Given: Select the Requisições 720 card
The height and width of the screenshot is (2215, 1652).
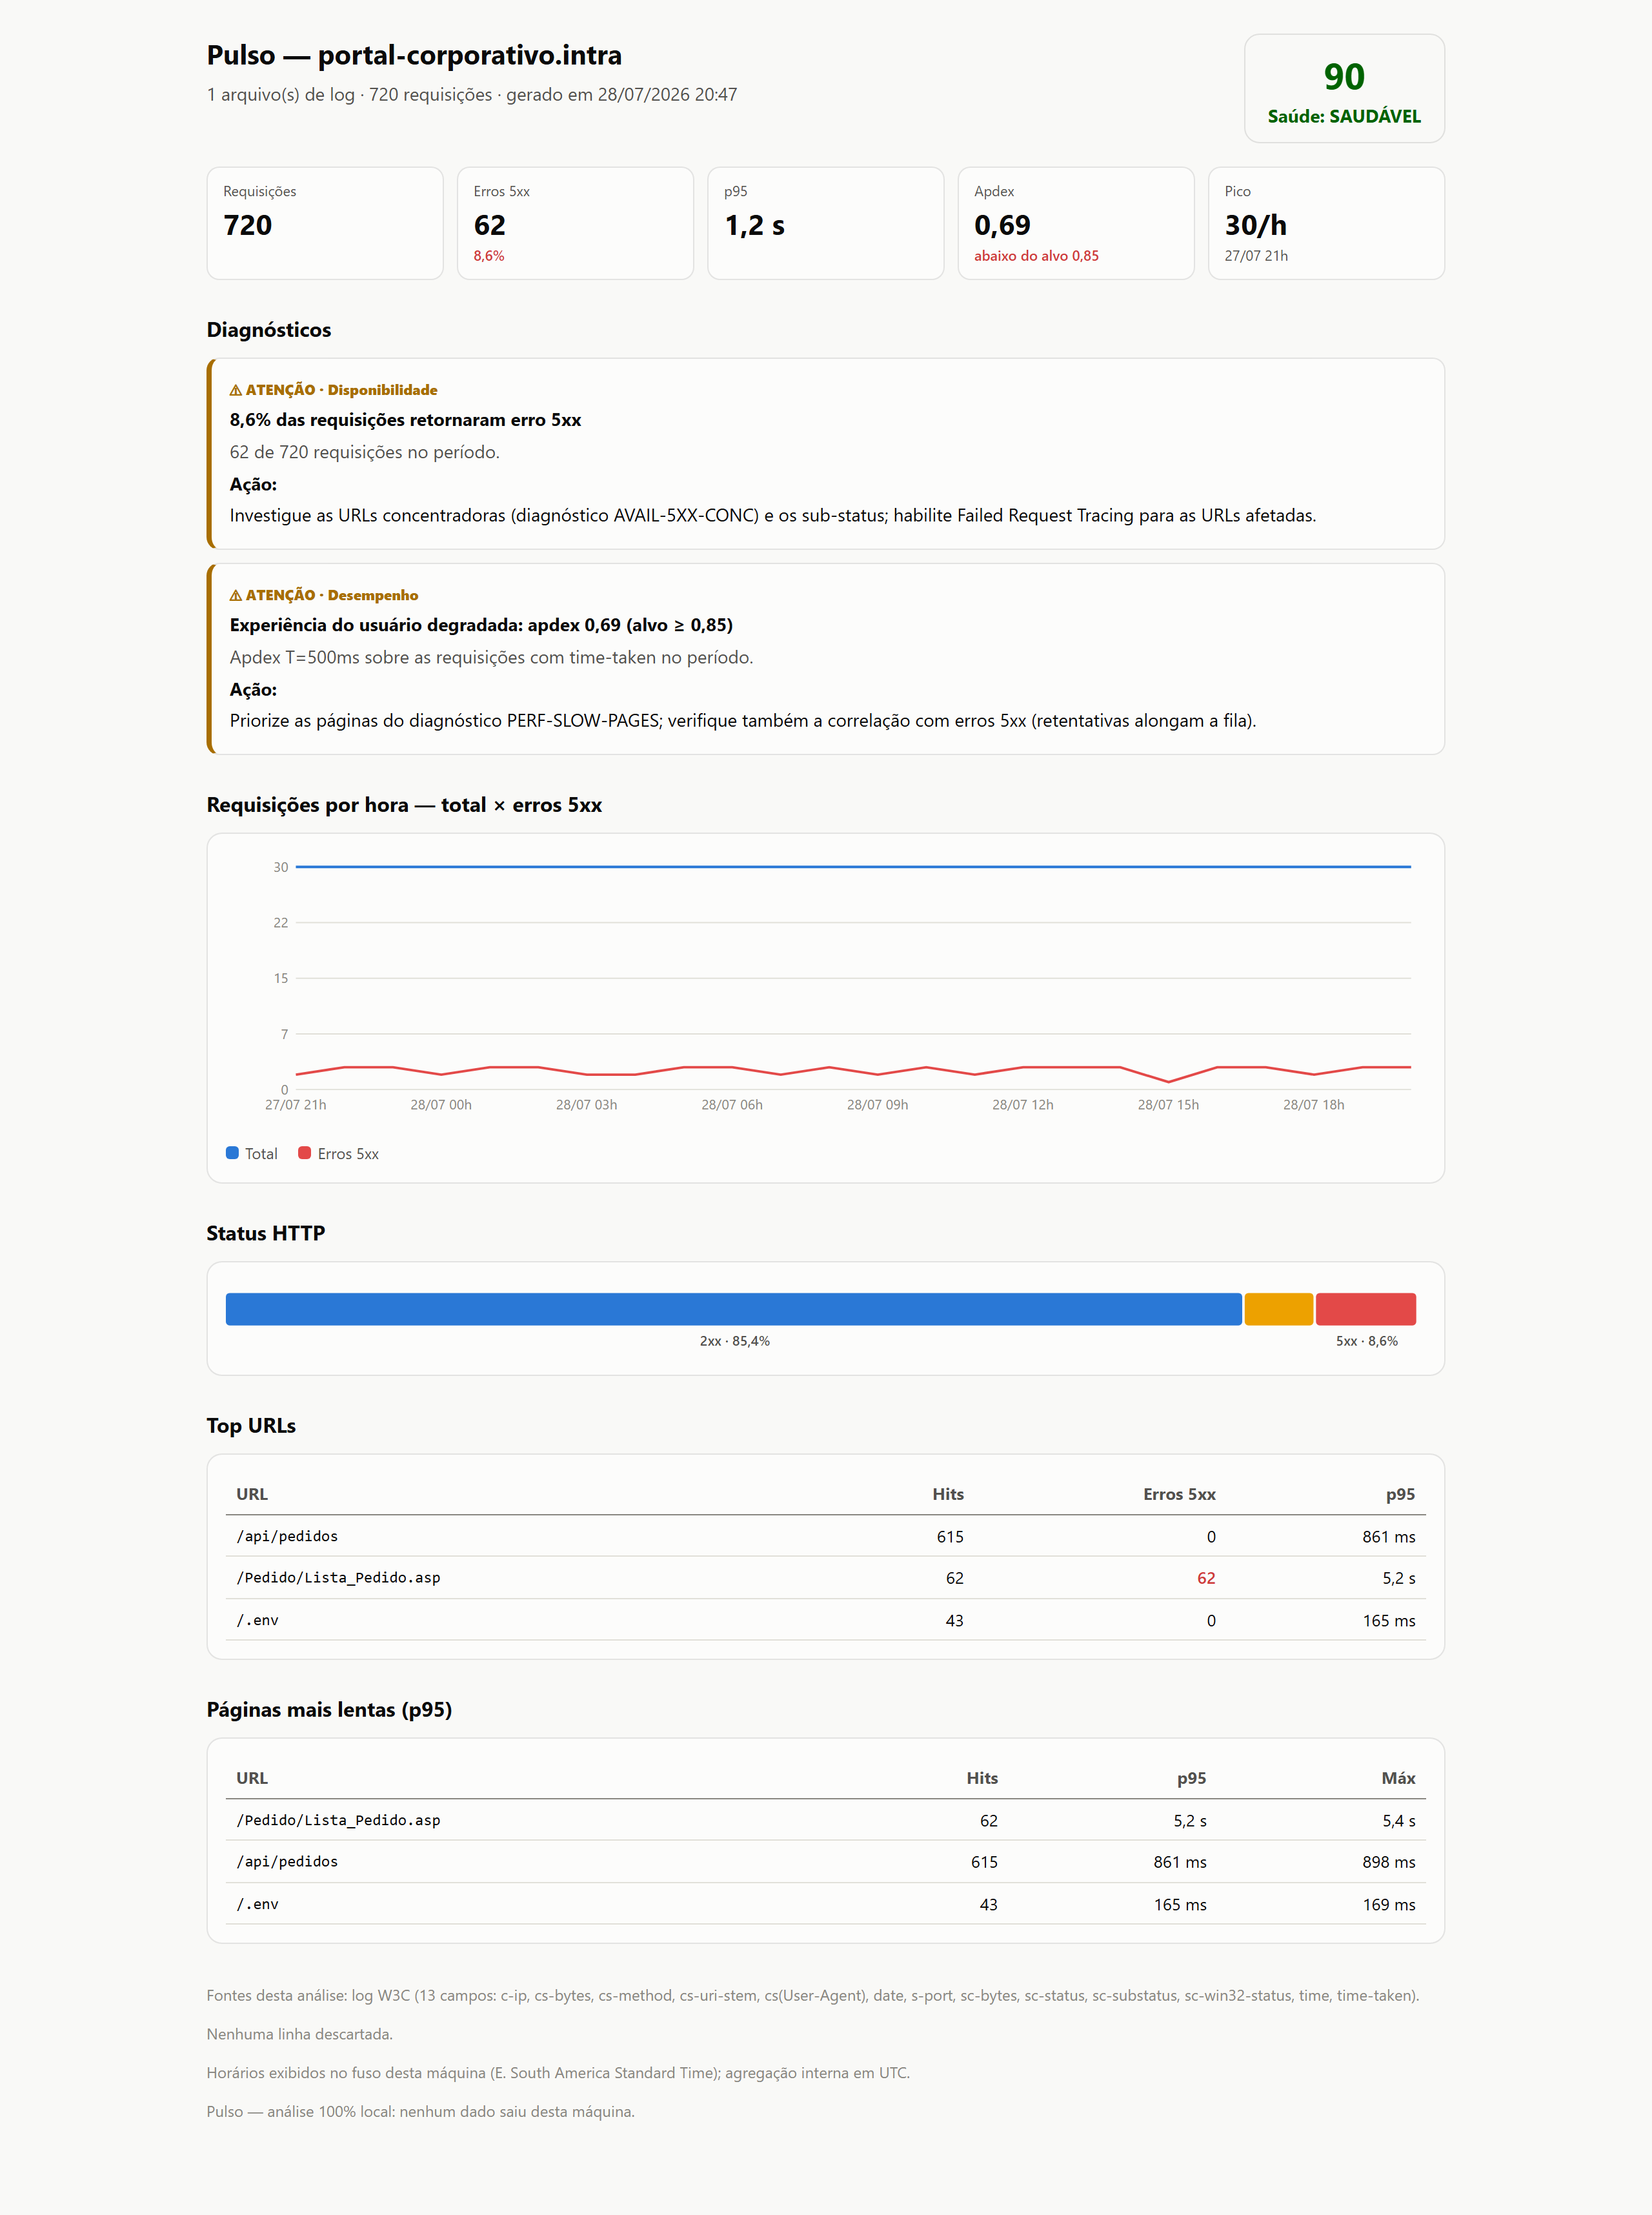Looking at the screenshot, I should coord(325,223).
